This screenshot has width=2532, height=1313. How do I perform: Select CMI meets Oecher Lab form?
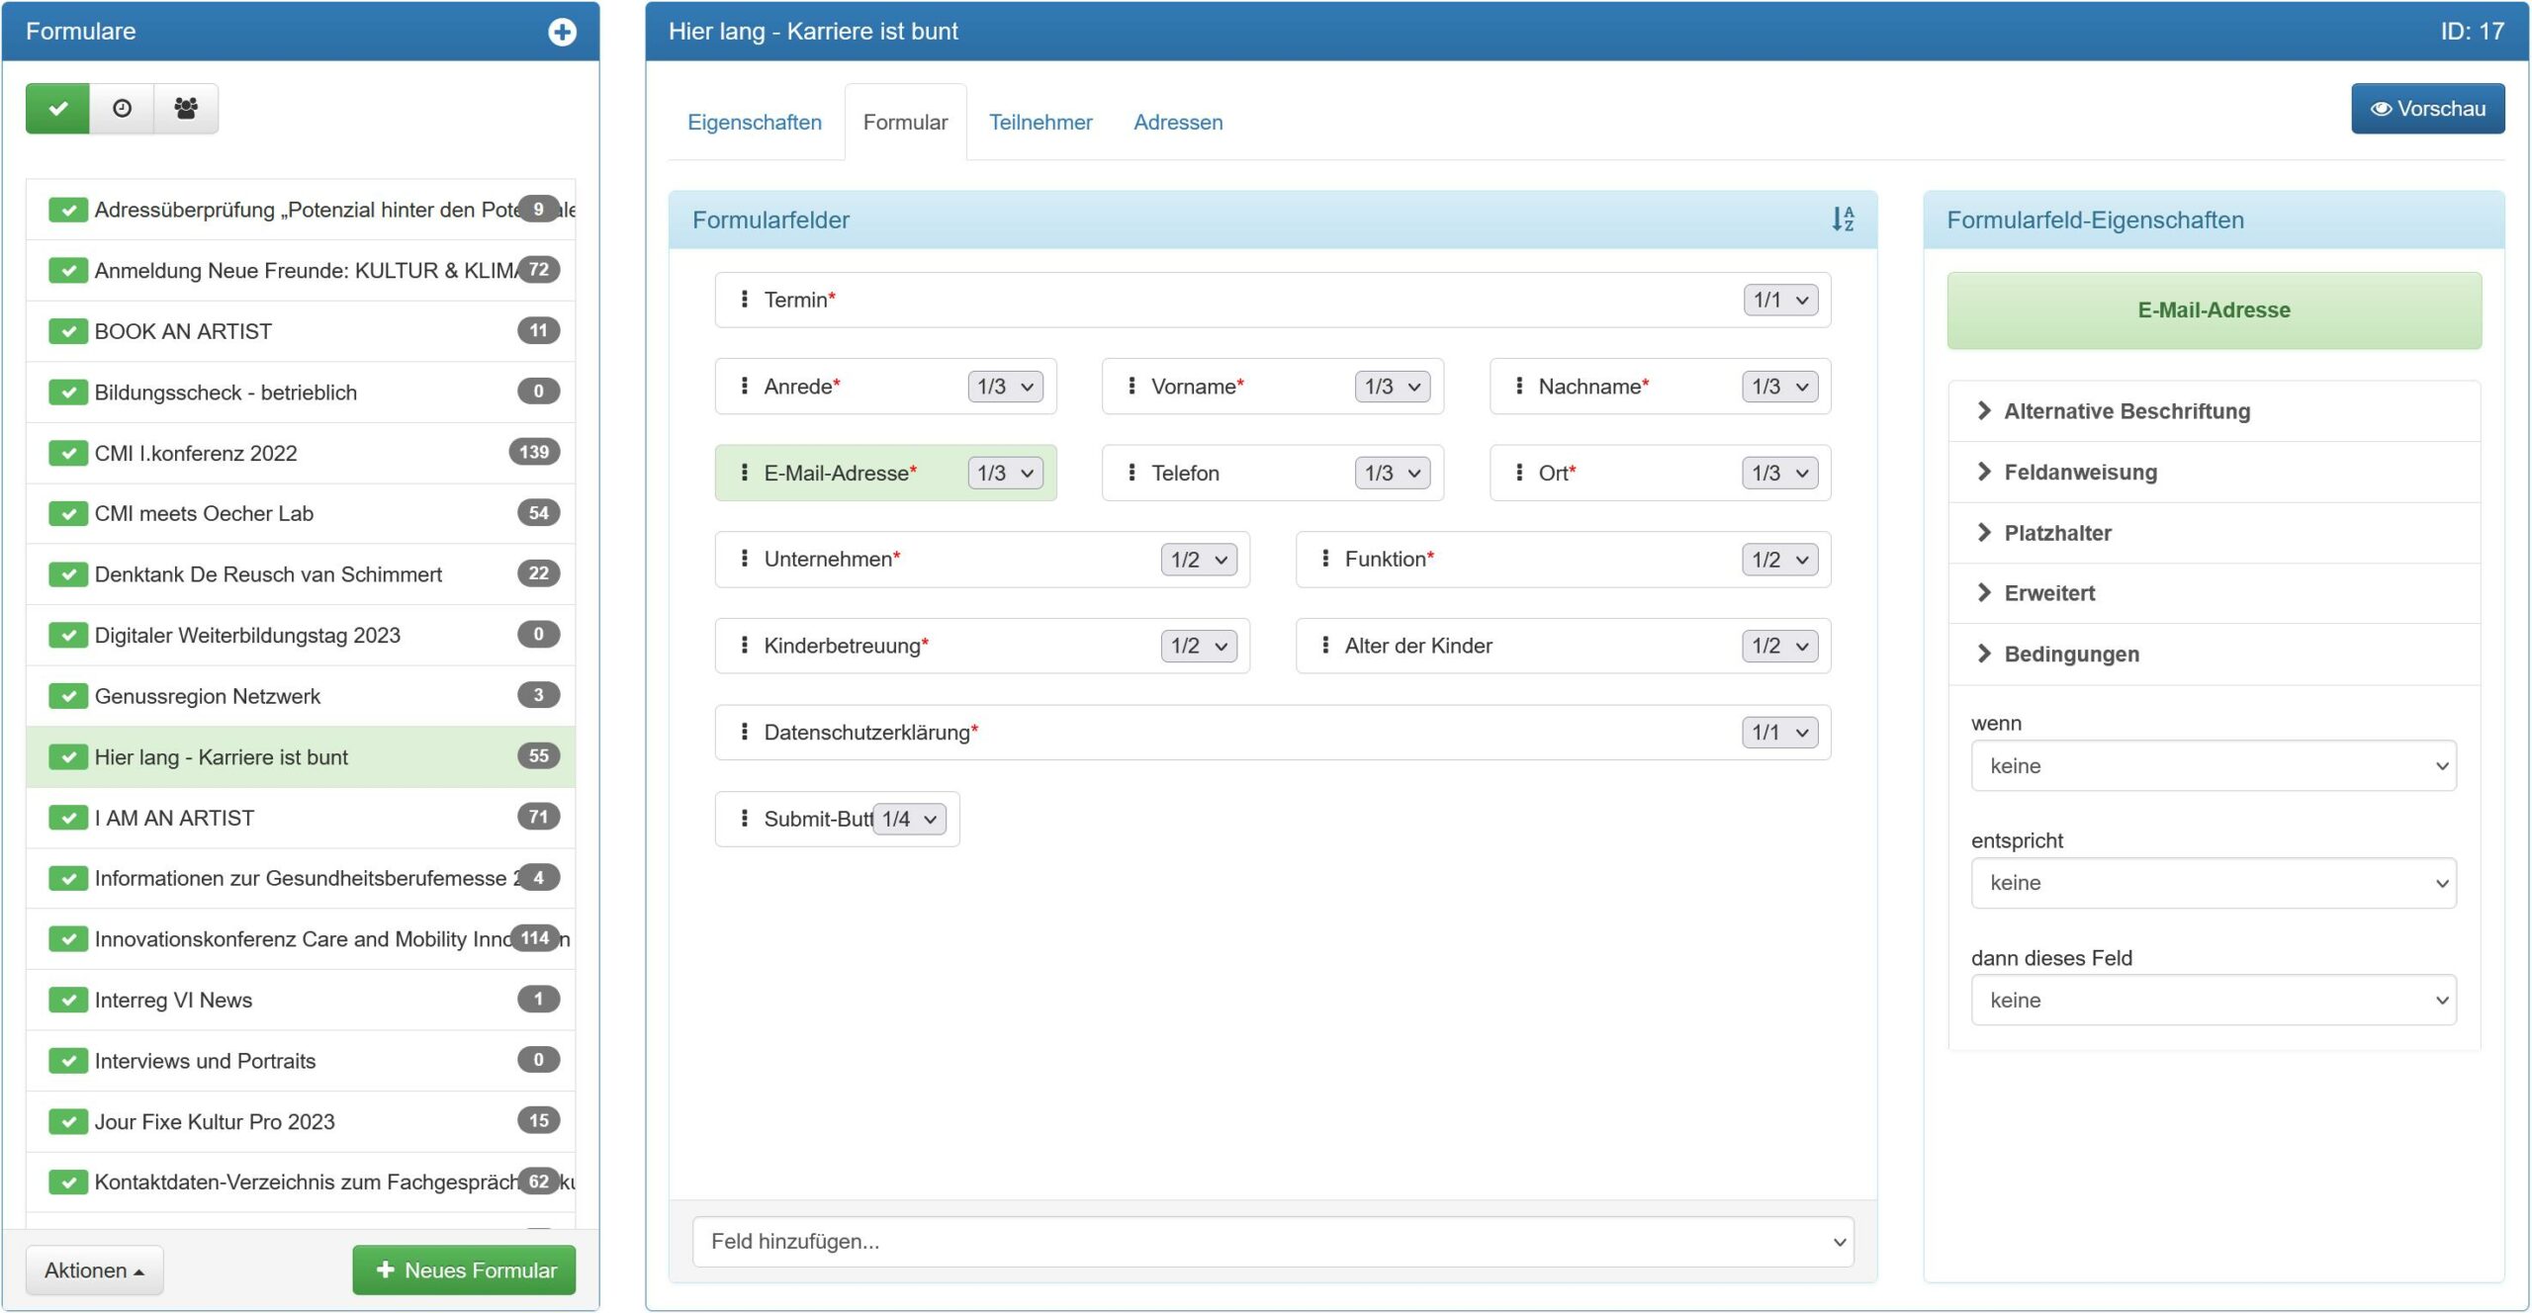(x=204, y=513)
